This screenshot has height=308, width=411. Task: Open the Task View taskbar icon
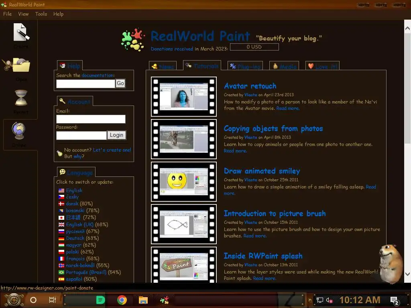53,300
